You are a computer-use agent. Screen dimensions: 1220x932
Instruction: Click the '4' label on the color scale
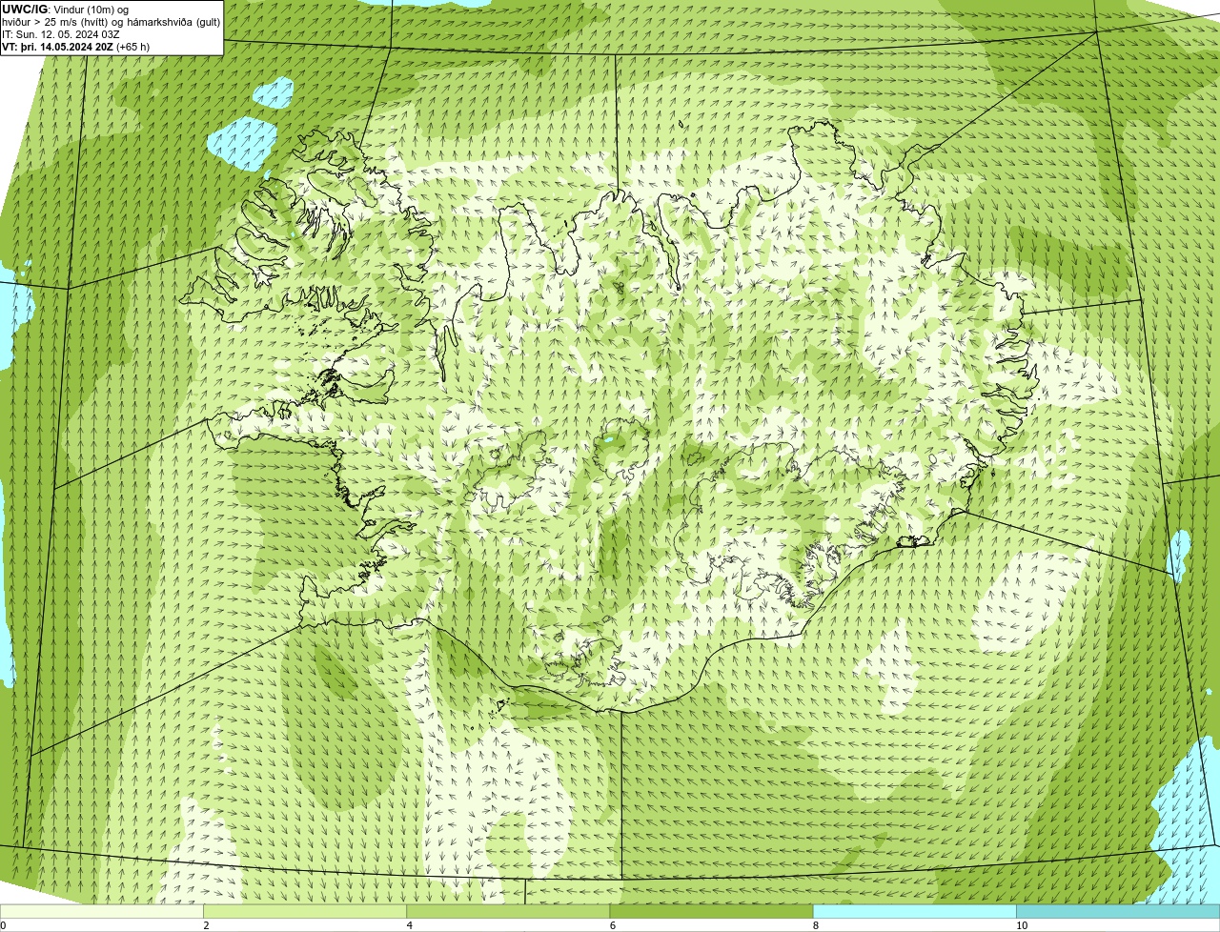tap(409, 925)
